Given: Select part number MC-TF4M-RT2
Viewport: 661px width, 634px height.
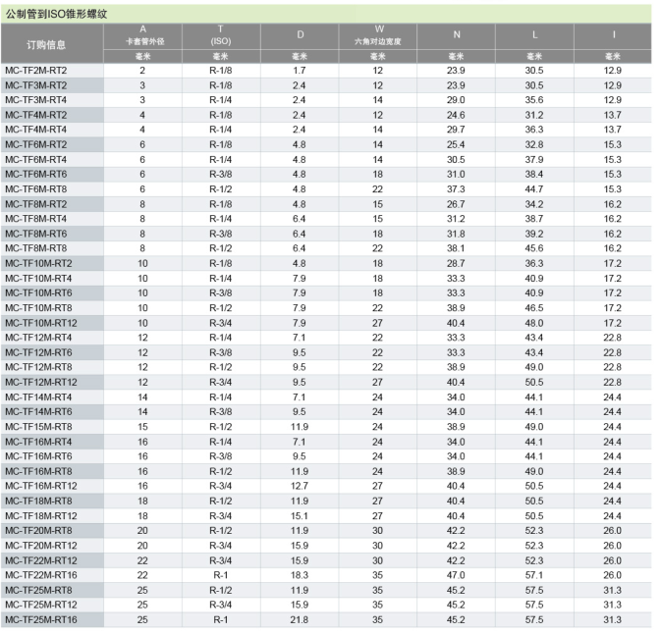Looking at the screenshot, I should point(36,115).
